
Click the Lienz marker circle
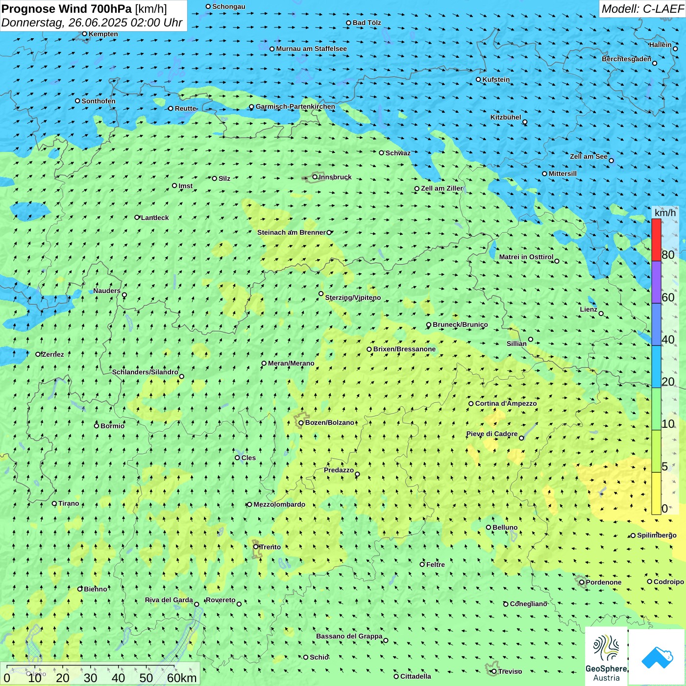[x=601, y=314]
